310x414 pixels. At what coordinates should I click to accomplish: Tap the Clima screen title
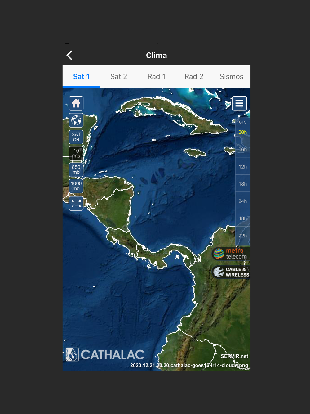click(x=157, y=55)
